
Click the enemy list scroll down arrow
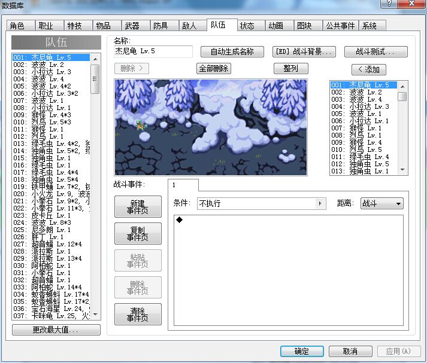[x=402, y=170]
